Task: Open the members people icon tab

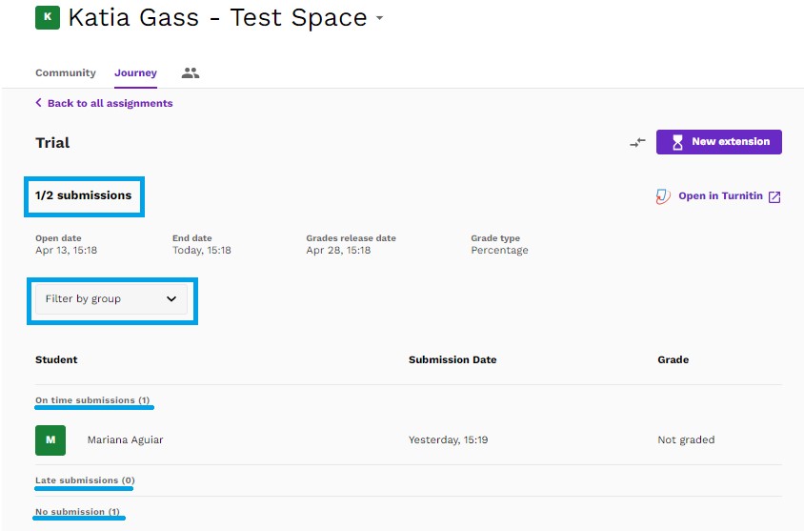Action: [x=191, y=72]
